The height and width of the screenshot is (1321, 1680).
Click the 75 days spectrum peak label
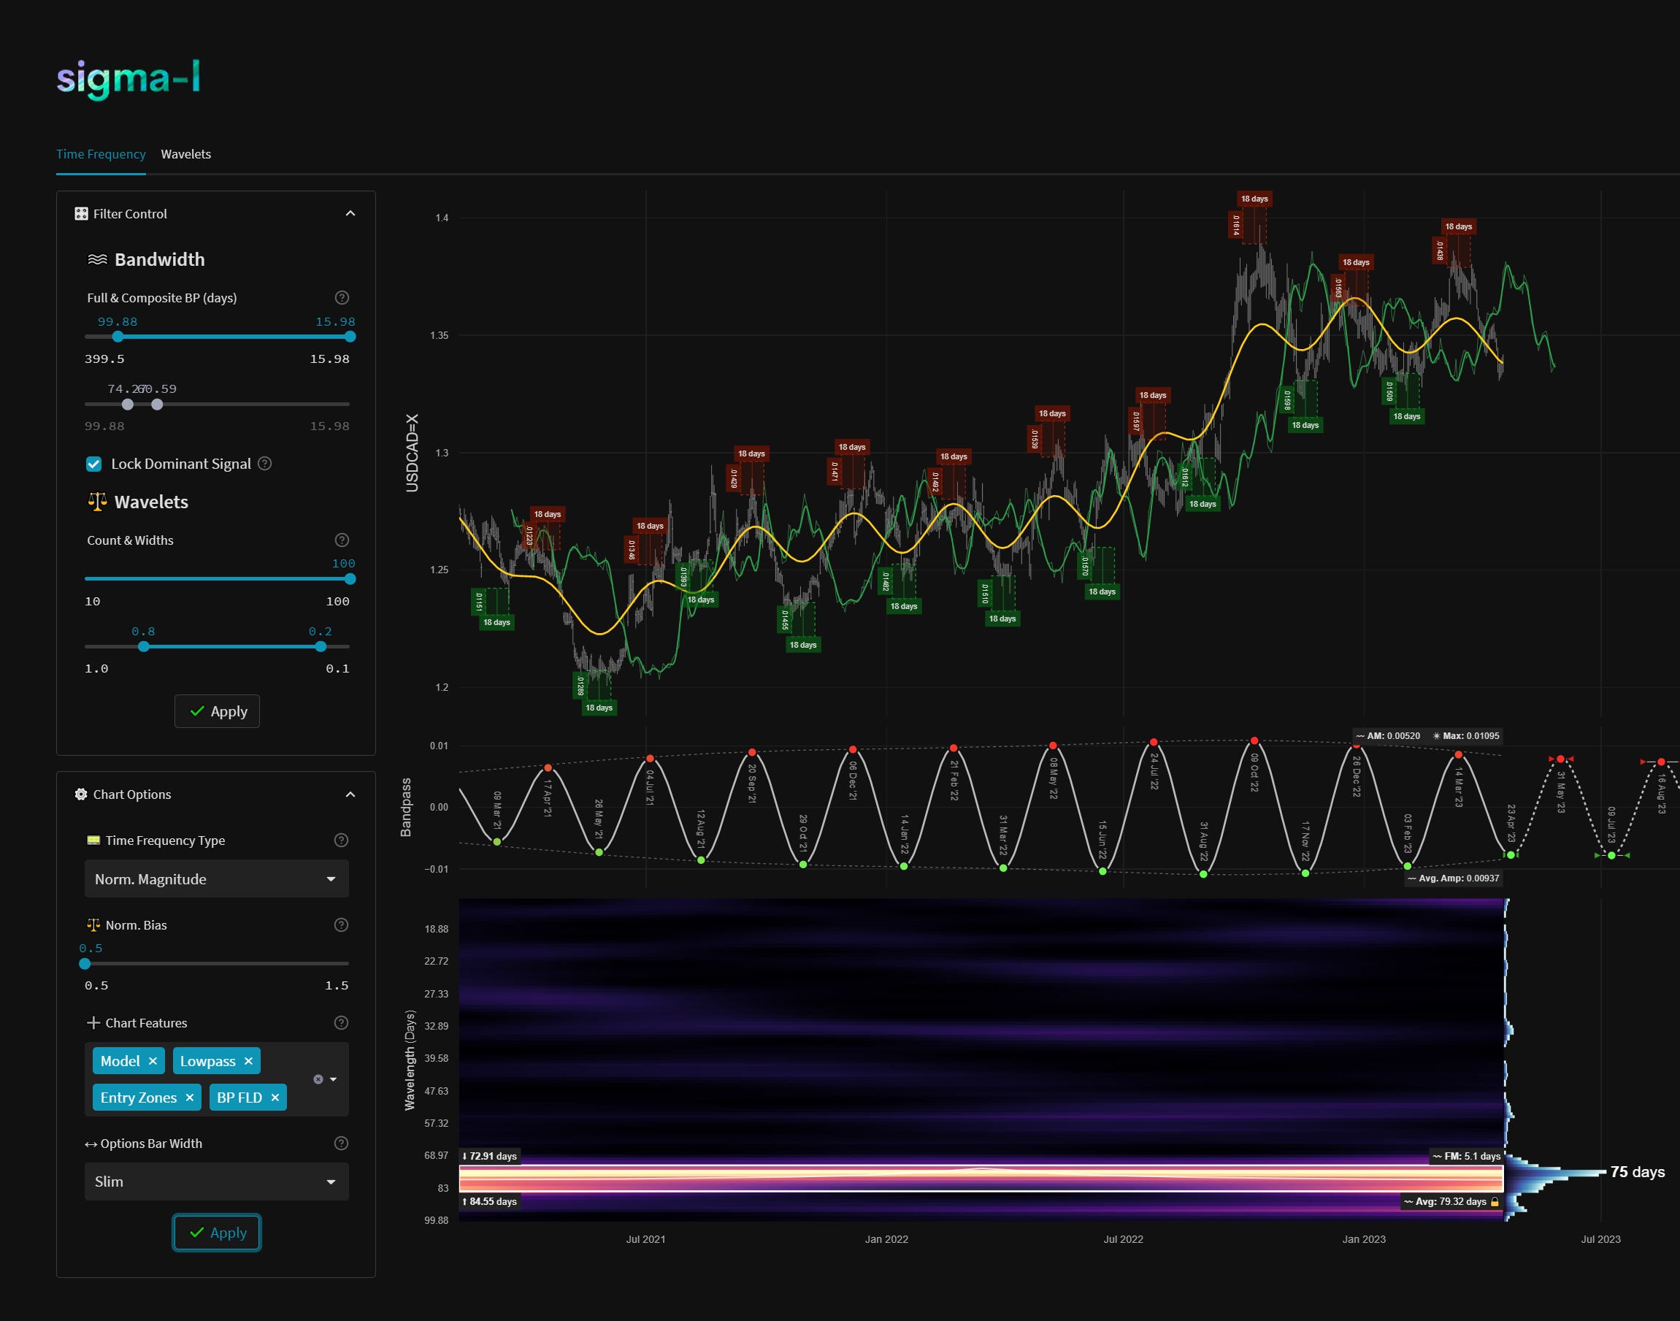pos(1638,1172)
